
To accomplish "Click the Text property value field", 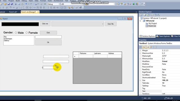I will 171,91.
